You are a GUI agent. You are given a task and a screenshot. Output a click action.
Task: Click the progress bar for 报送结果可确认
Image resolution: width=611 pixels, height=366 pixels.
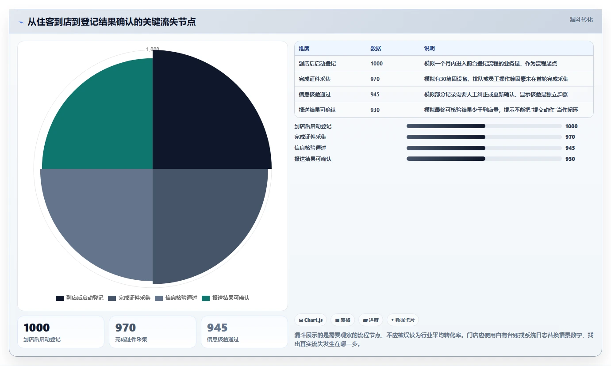coord(484,159)
